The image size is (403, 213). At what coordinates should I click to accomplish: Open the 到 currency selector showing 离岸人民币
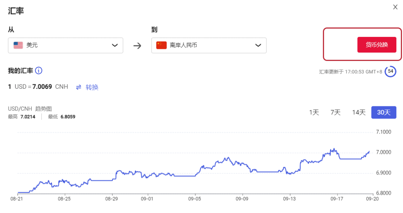click(x=209, y=45)
